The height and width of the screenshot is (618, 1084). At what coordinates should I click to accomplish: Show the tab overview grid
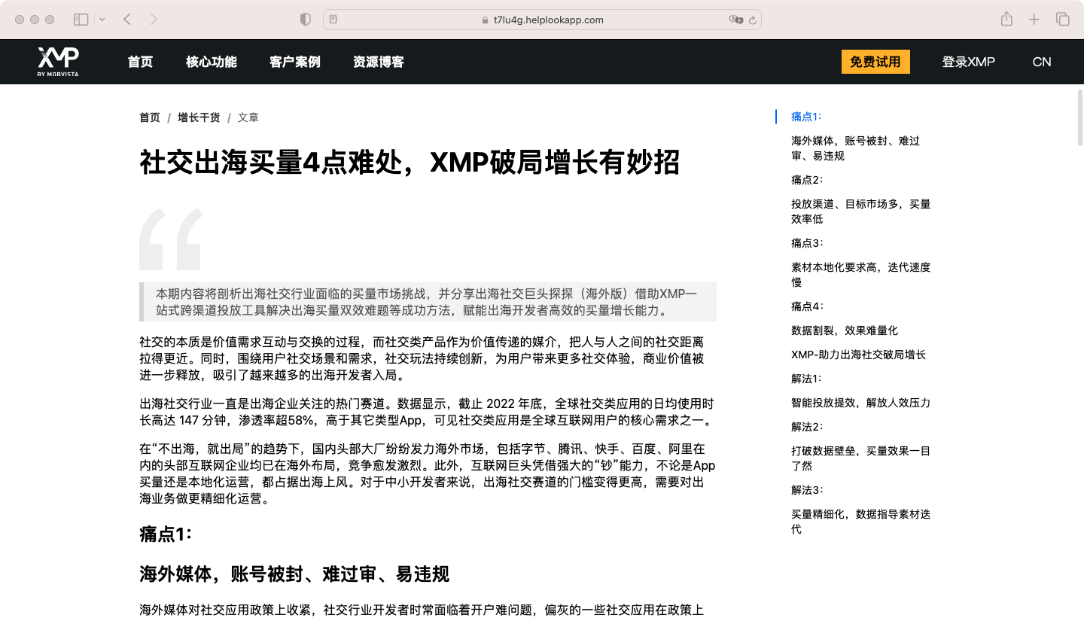click(x=1062, y=20)
